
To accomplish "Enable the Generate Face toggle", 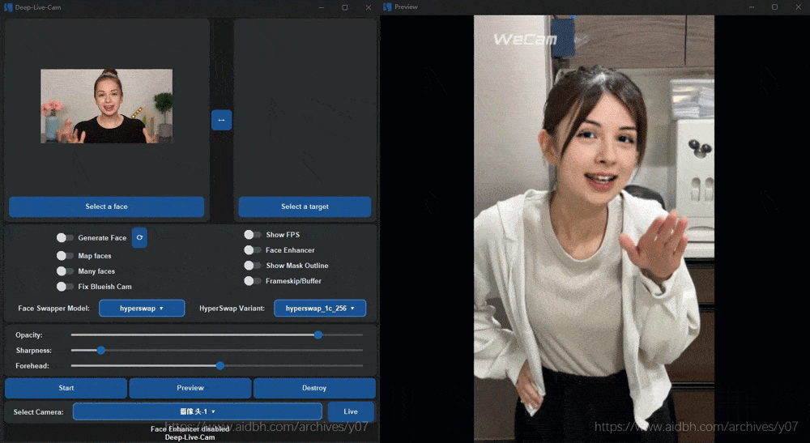I will 65,238.
